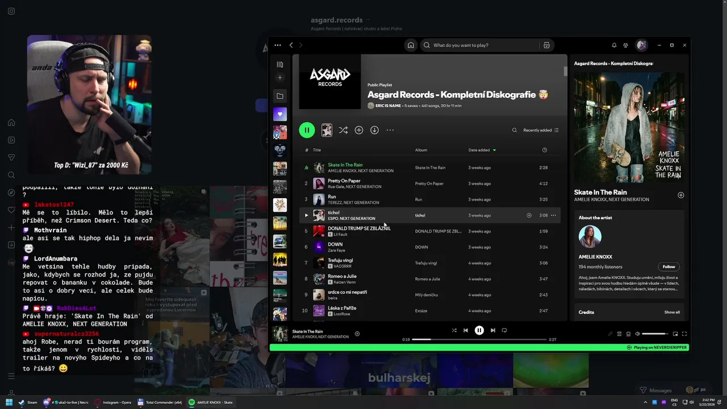
Task: Search within the playlist
Action: tap(515, 130)
